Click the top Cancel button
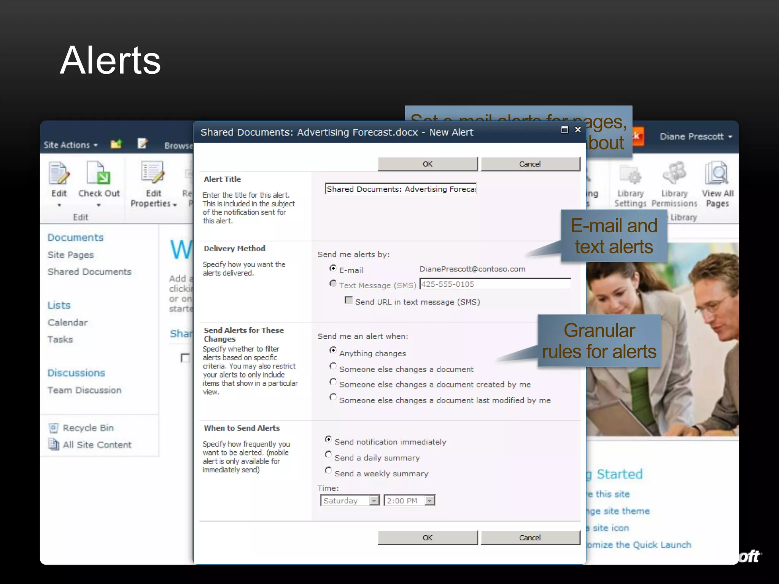 [530, 164]
